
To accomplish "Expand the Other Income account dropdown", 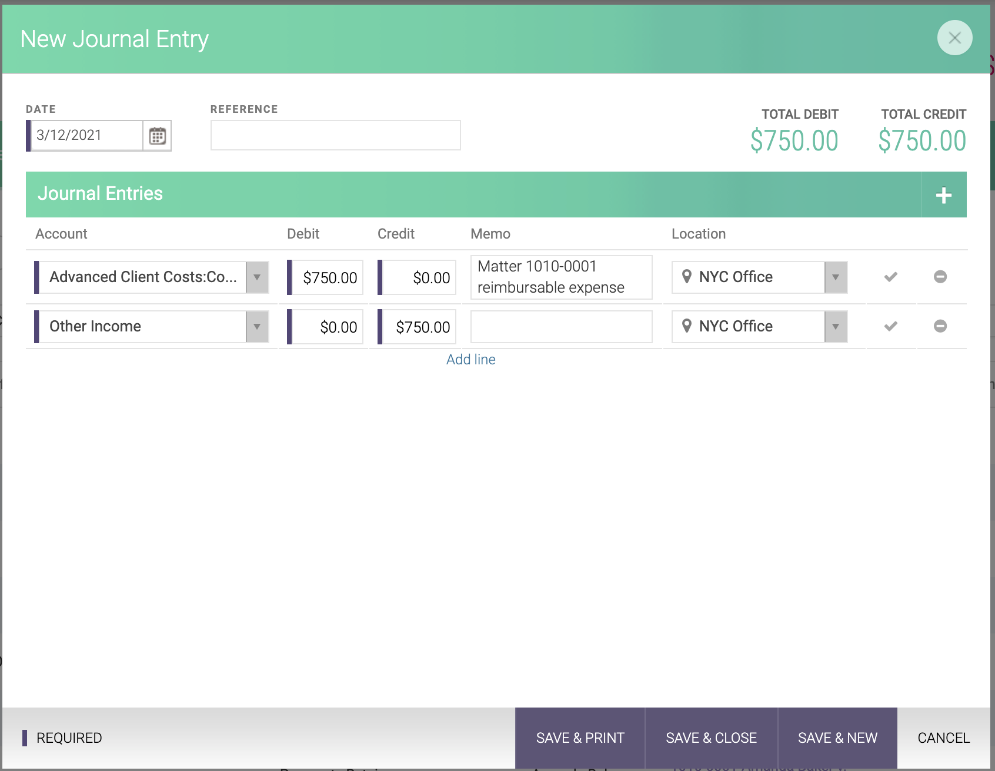I will click(x=257, y=327).
